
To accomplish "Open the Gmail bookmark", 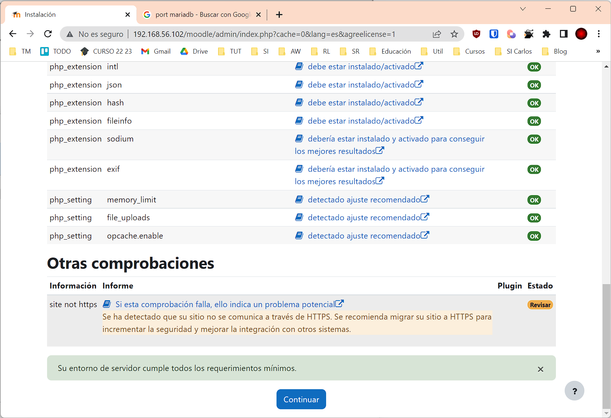I will point(156,51).
